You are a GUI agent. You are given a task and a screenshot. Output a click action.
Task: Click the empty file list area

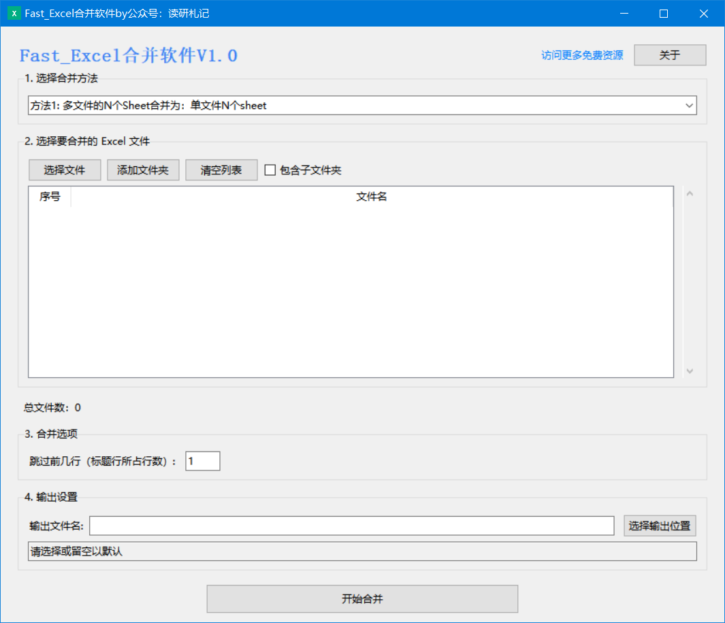tap(351, 291)
